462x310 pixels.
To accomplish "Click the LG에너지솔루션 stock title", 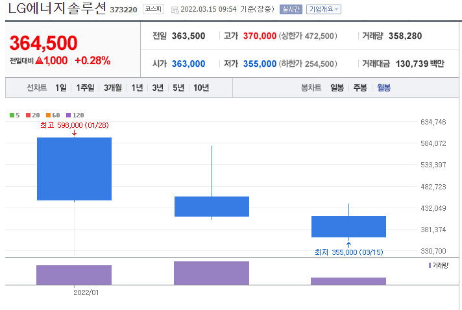I will (x=57, y=8).
